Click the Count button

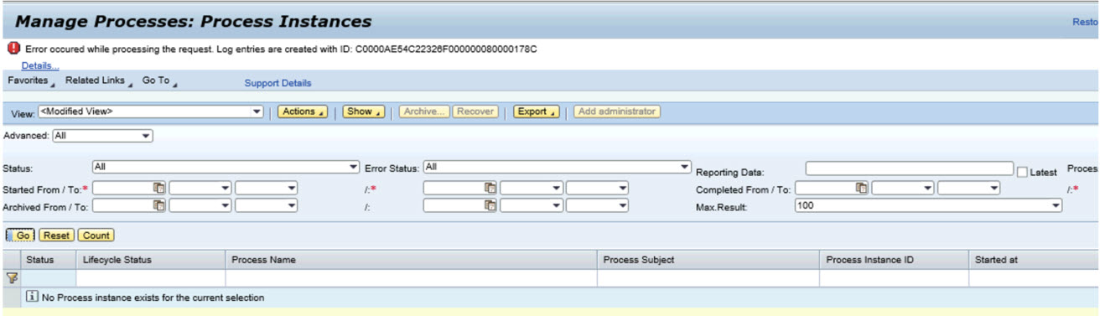click(96, 236)
